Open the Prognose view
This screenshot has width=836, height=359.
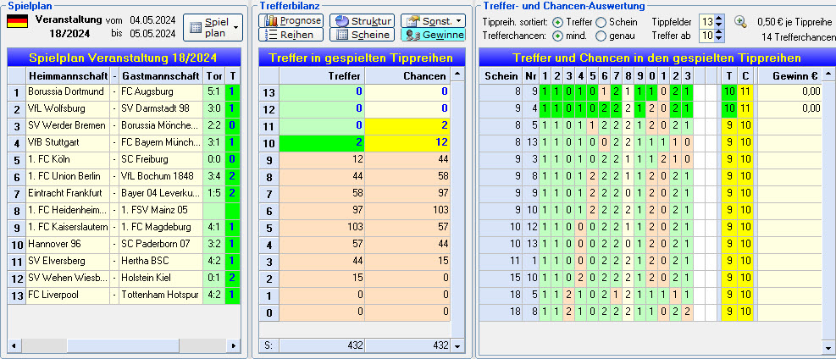(x=291, y=21)
